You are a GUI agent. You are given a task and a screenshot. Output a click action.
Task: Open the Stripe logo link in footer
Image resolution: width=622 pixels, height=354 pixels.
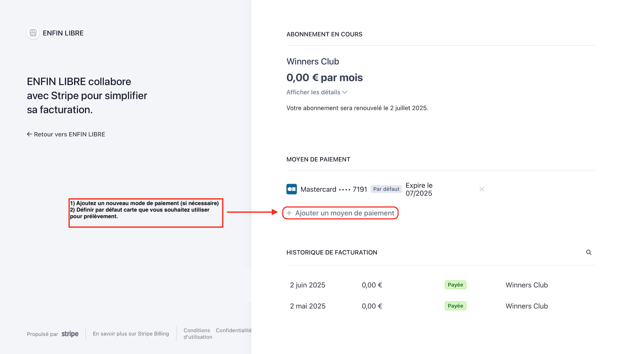70,334
